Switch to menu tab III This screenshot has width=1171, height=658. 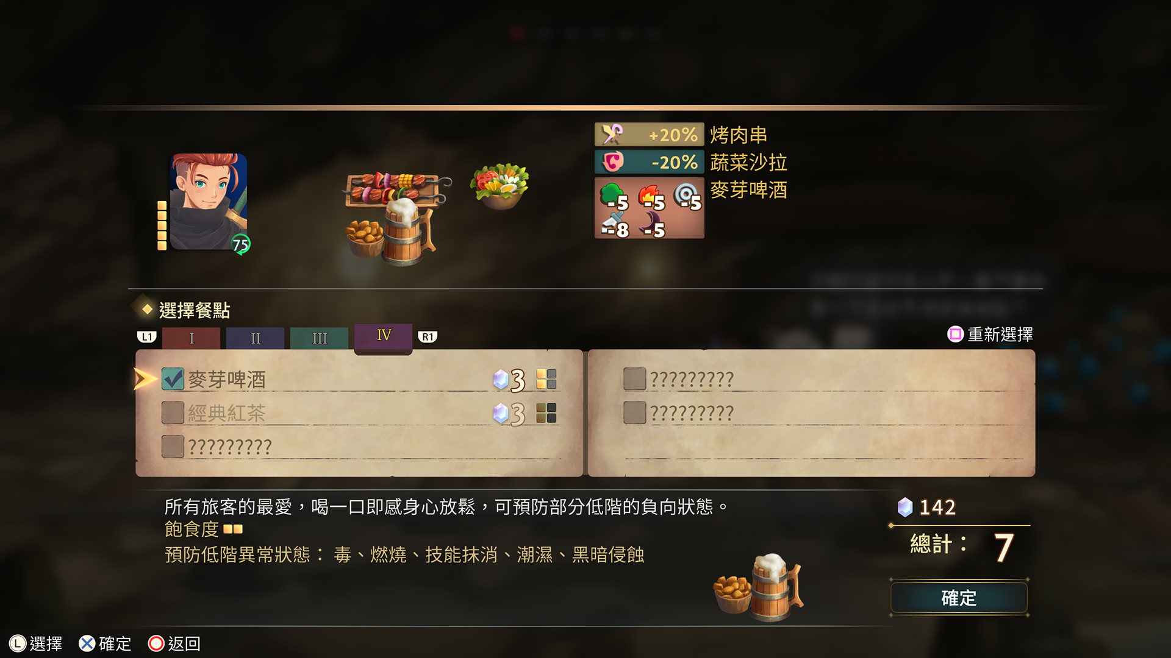pyautogui.click(x=320, y=338)
